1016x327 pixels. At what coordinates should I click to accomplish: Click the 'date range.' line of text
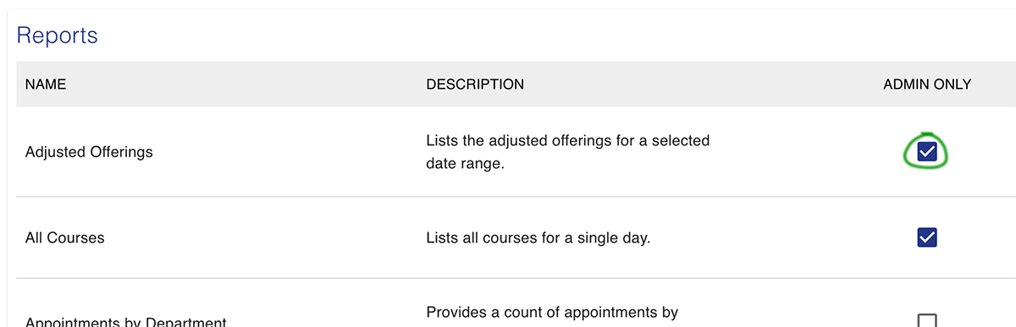point(465,164)
